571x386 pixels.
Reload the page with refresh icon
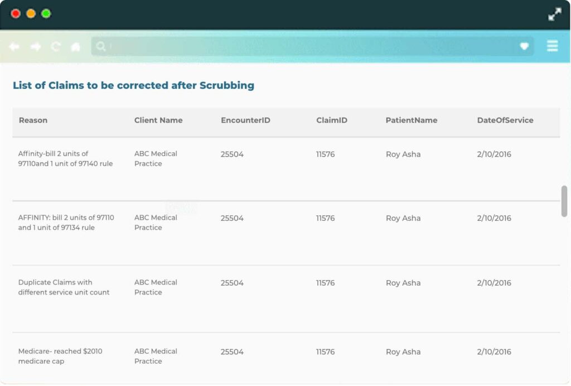(x=56, y=47)
